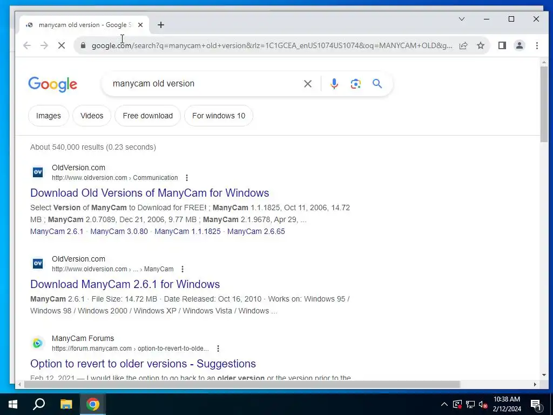Image resolution: width=553 pixels, height=415 pixels.
Task: Open the tab search chevron
Action: (x=462, y=19)
